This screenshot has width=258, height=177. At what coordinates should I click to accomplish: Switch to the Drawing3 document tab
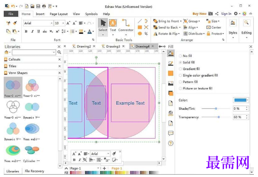(113, 47)
